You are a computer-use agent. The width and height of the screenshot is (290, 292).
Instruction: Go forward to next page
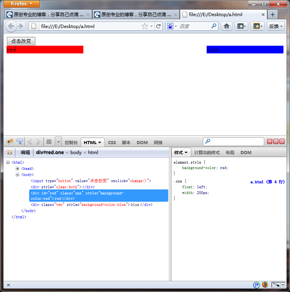pyautogui.click(x=21, y=26)
